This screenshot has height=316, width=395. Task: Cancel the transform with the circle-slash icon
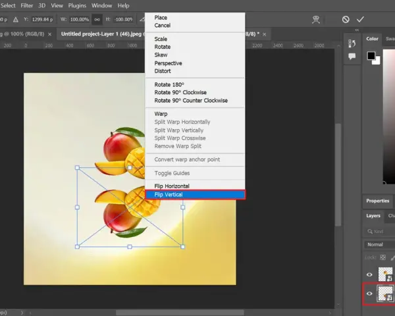pyautogui.click(x=346, y=19)
